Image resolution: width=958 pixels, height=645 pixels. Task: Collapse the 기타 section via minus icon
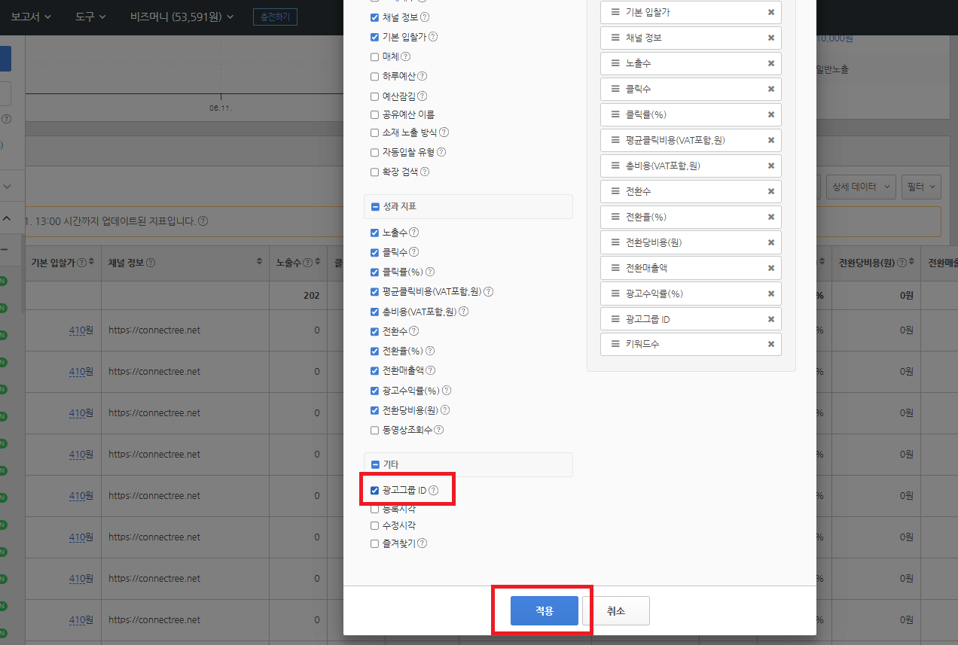tap(375, 464)
